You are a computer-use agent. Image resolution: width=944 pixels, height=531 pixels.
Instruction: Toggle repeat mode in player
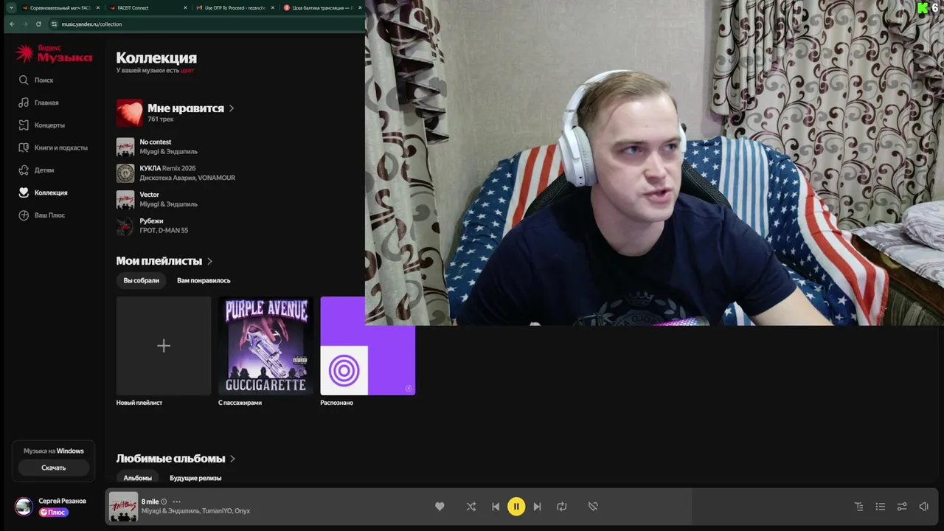click(561, 507)
